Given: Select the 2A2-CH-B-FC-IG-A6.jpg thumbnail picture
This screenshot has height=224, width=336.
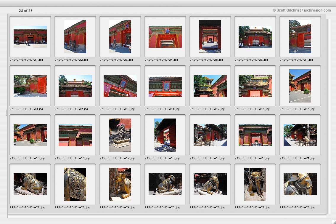Looking at the screenshot, I should (x=255, y=37).
